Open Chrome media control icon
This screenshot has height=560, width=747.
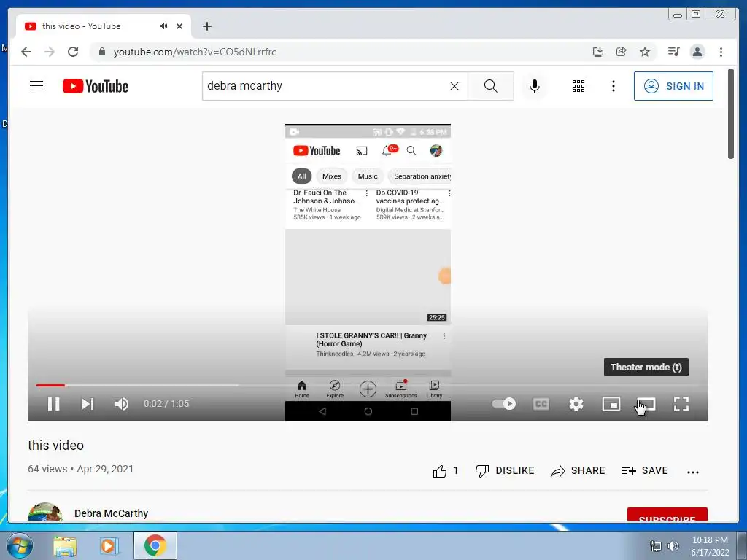673,52
